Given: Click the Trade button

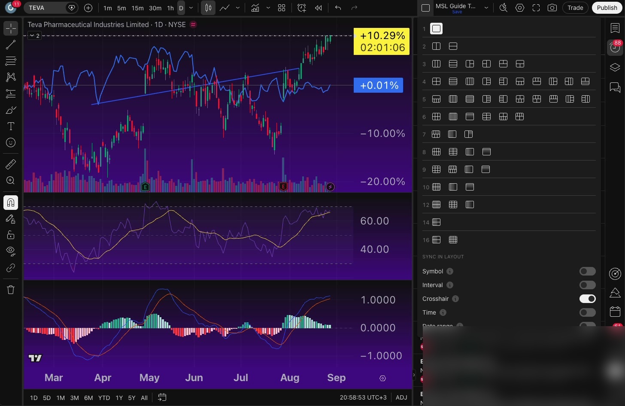Looking at the screenshot, I should click(x=575, y=8).
